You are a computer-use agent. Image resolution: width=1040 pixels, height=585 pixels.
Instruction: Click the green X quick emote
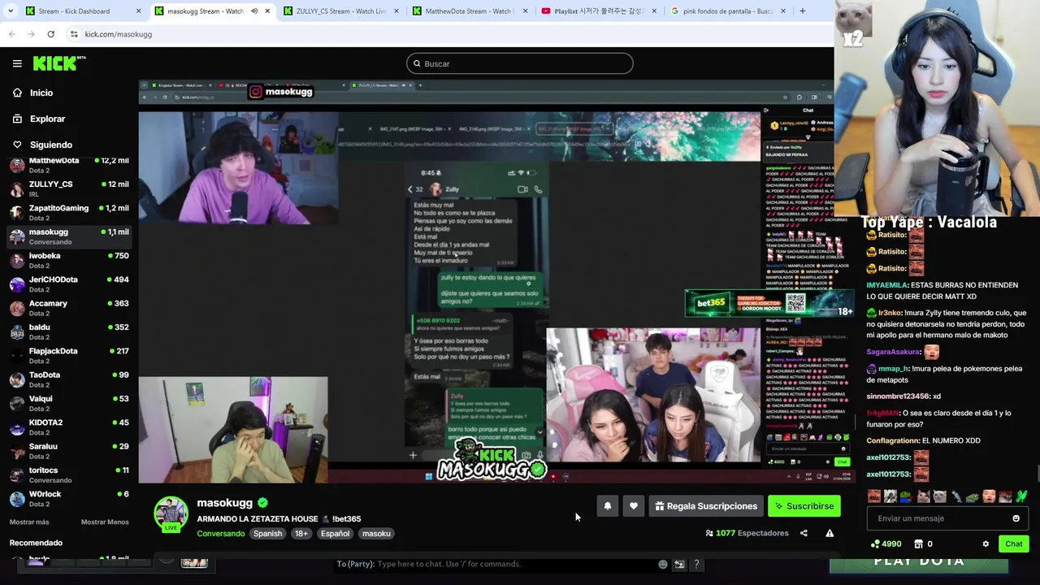(1021, 496)
